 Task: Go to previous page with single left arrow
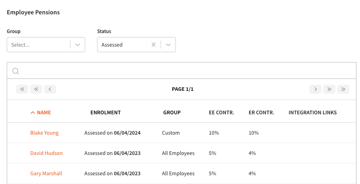point(50,89)
